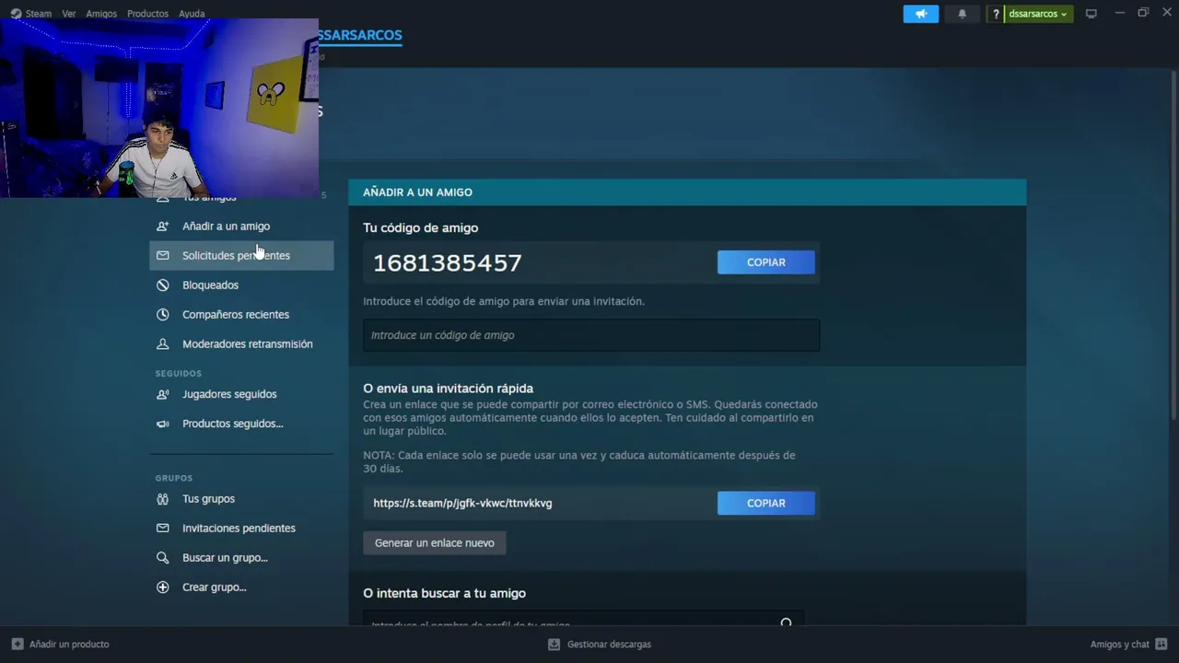Image resolution: width=1179 pixels, height=663 pixels.
Task: Open the Productos menu
Action: (147, 14)
